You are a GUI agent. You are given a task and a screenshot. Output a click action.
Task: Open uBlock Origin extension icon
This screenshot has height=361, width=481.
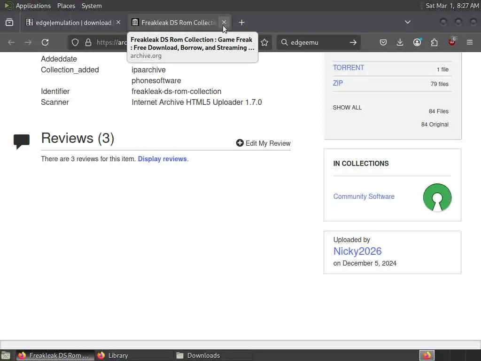[452, 42]
